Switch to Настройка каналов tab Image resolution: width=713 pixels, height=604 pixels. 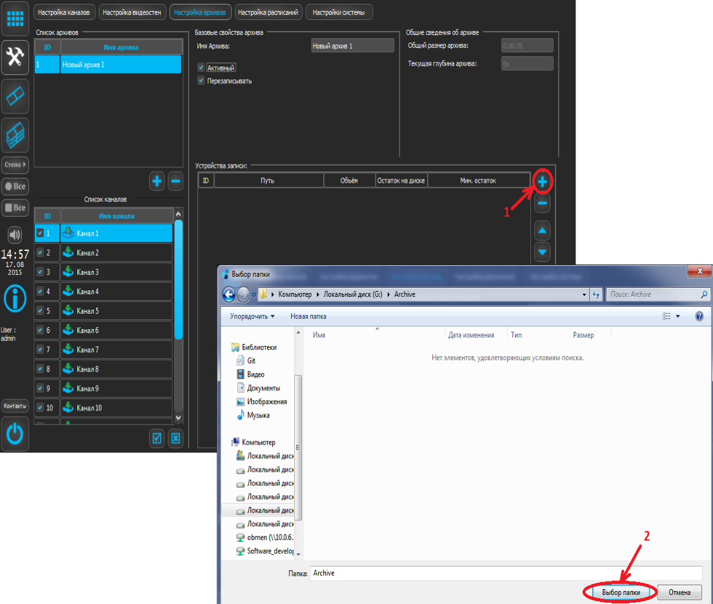point(65,12)
